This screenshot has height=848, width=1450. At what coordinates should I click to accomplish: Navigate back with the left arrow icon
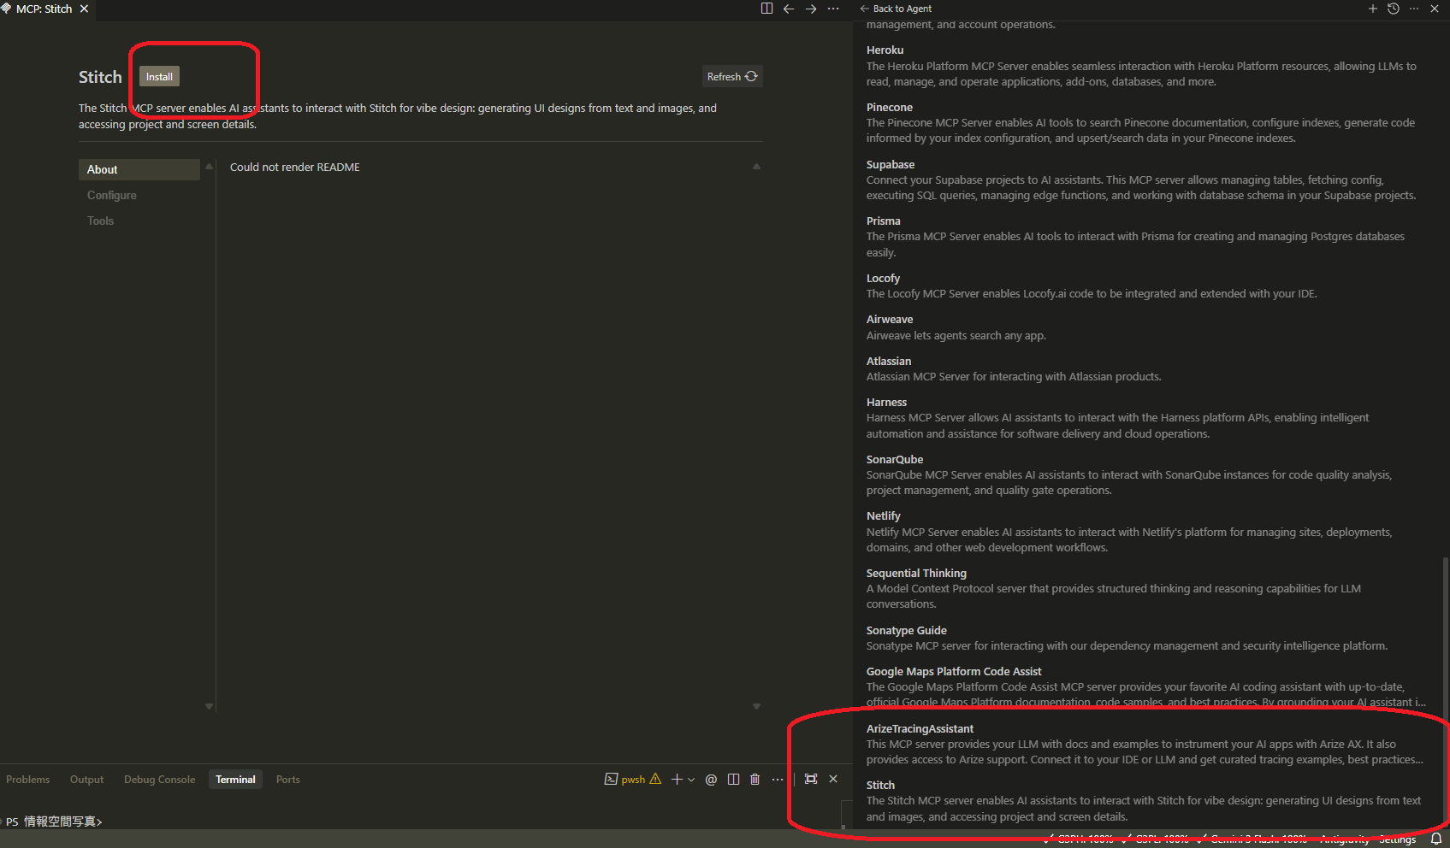tap(789, 9)
